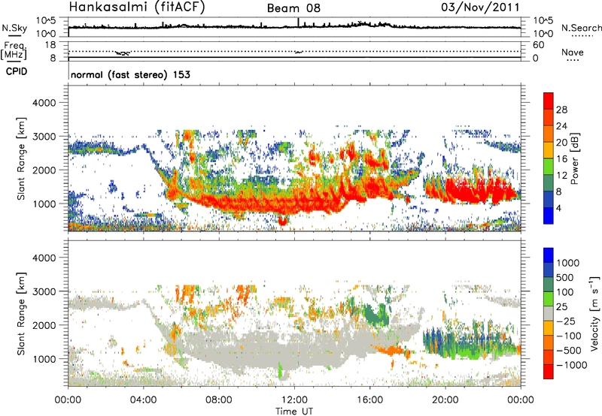Click the 12:00 time tick label
The image size is (602, 416).
(x=294, y=400)
